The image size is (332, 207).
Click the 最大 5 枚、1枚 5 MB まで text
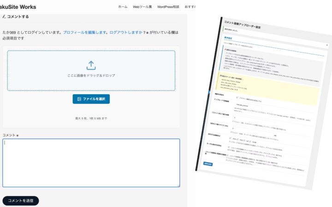[x=91, y=118]
